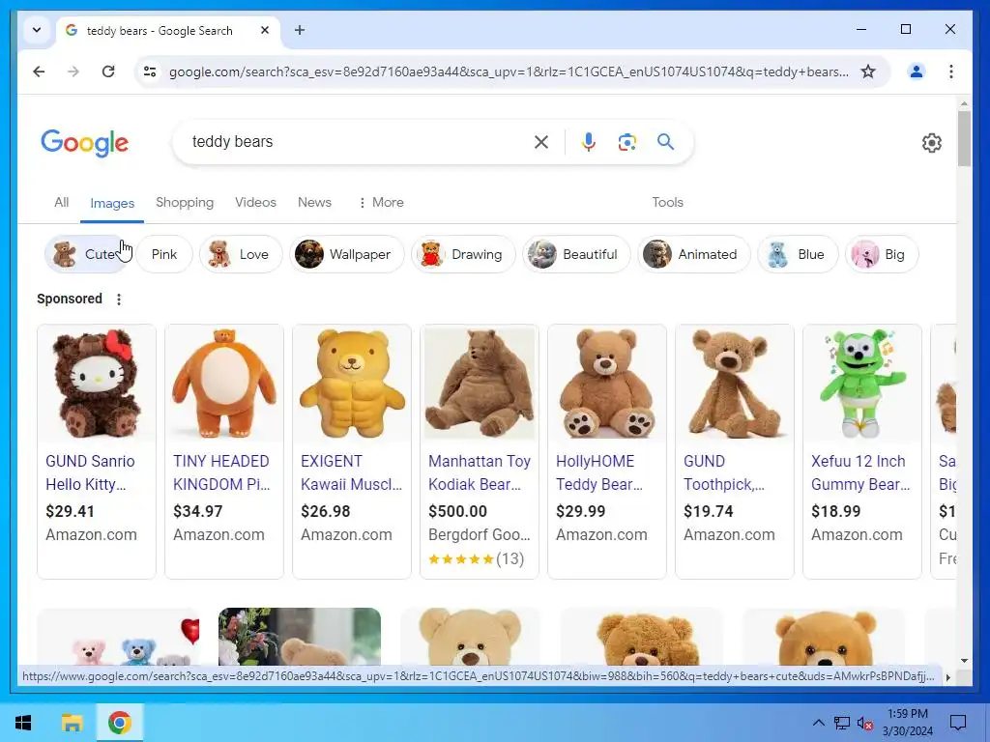Open the Windows Start button
Image resolution: width=990 pixels, height=742 pixels.
(23, 723)
